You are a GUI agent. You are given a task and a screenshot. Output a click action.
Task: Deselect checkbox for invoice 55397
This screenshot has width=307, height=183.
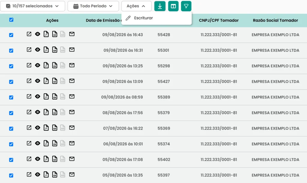[11, 175]
